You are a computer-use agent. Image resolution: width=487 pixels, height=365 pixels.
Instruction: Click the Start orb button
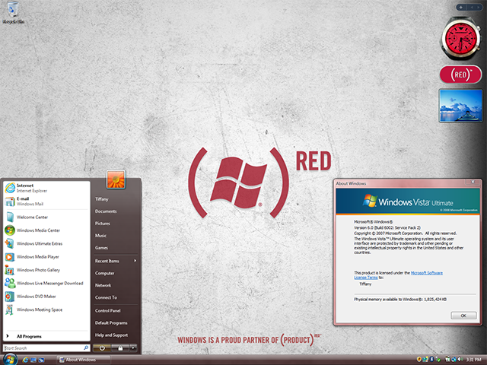(x=11, y=358)
